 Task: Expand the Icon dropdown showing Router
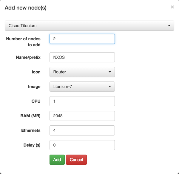(x=82, y=72)
